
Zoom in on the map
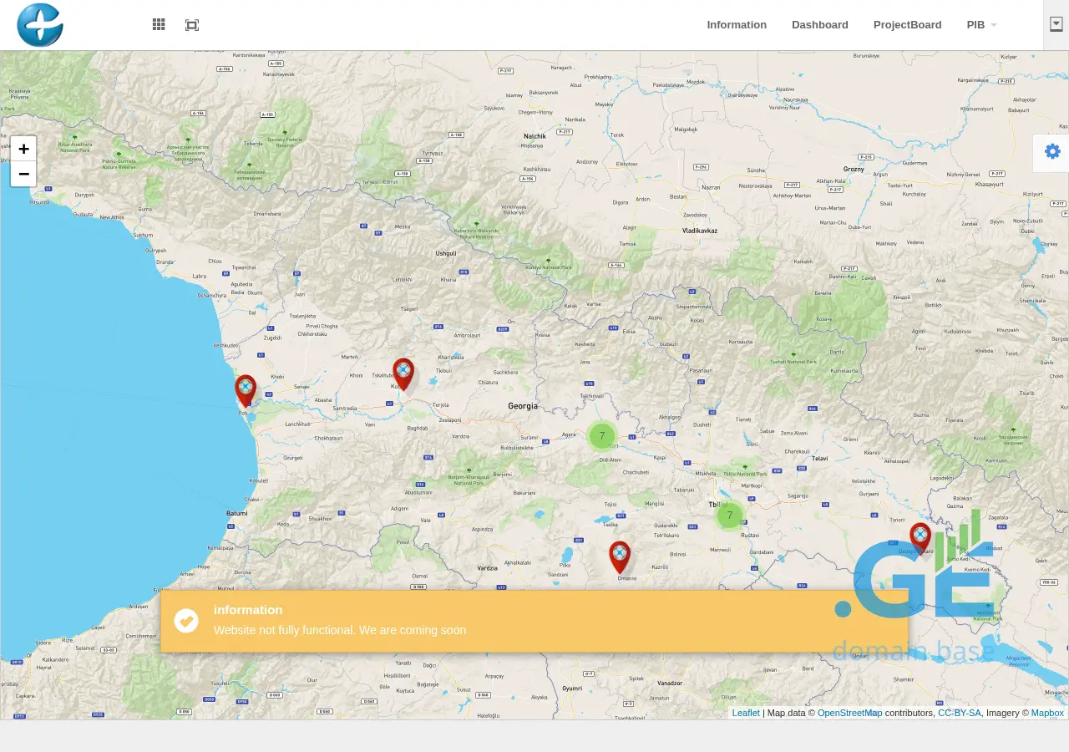pos(23,149)
